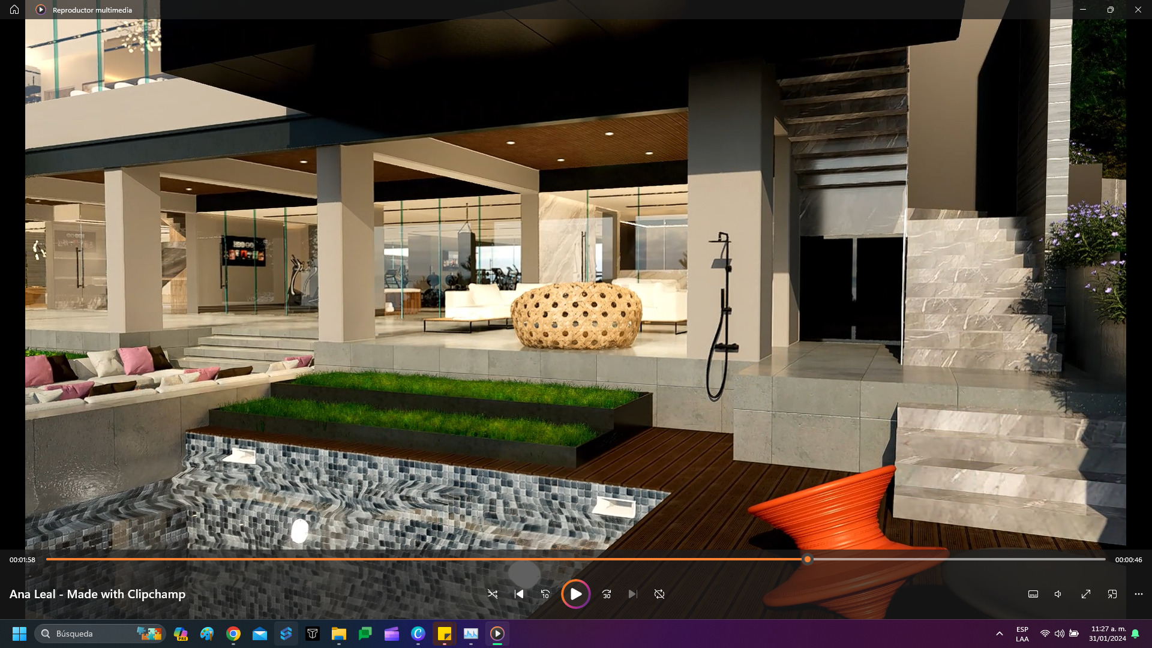Skip forward 30 seconds
1152x648 pixels.
click(x=607, y=594)
